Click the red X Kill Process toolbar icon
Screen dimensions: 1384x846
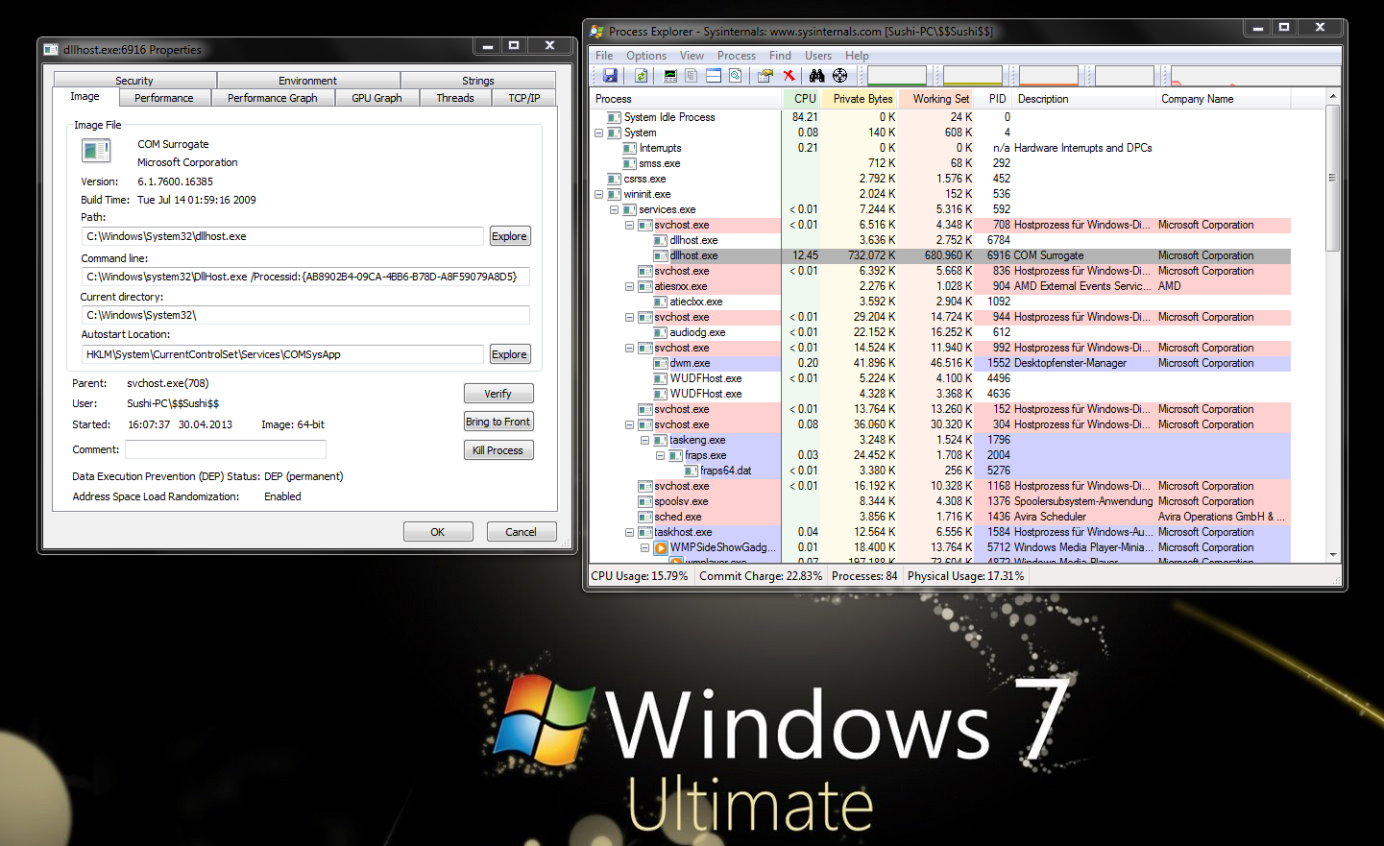pyautogui.click(x=789, y=76)
